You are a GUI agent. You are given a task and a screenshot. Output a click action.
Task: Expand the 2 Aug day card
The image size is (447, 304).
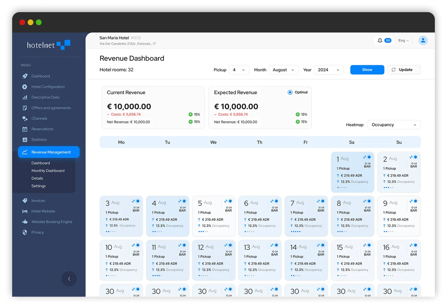click(411, 157)
